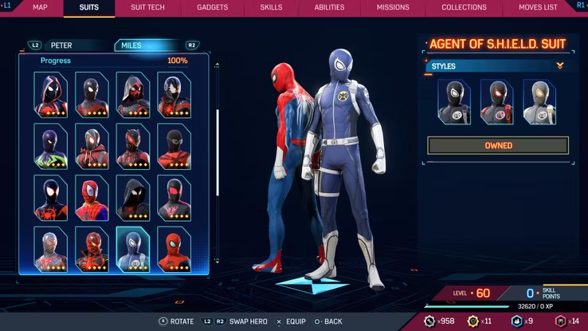
Task: Expand the Styles chevron arrow
Action: coord(560,66)
